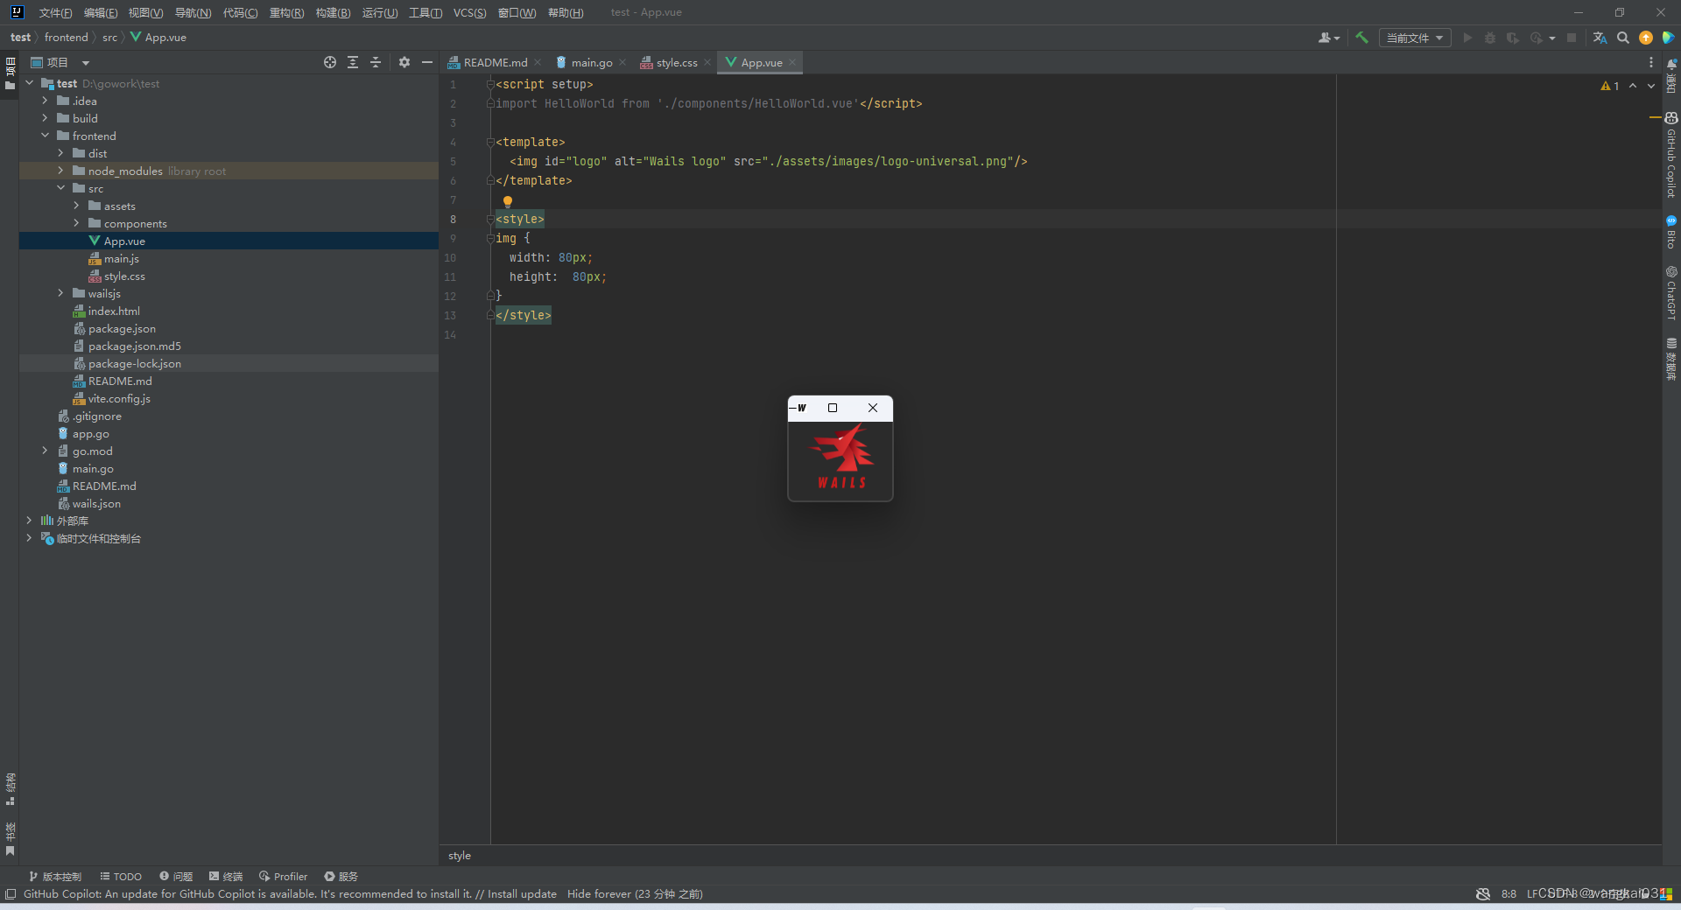Close the App.vue editor tab
This screenshot has width=1681, height=910.
pos(792,62)
